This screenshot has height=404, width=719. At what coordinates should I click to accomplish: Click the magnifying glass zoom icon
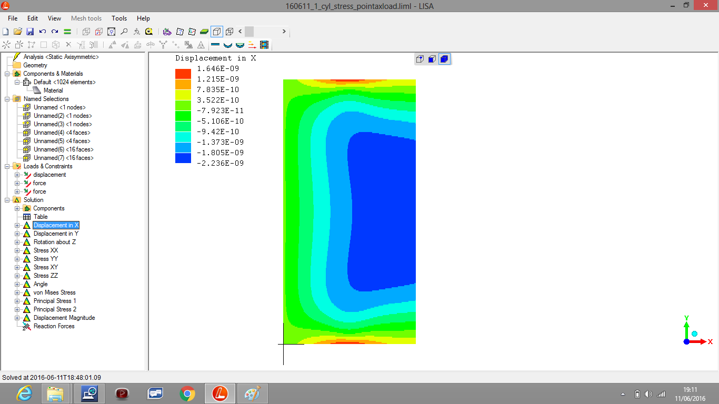tap(124, 32)
